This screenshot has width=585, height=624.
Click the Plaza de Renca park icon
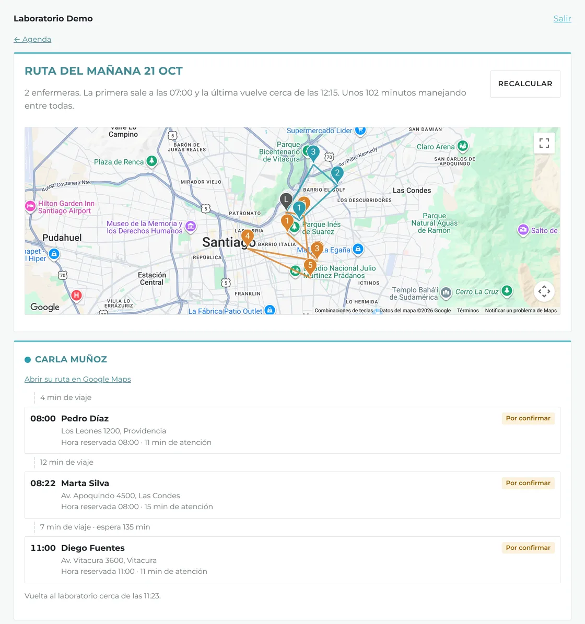151,161
